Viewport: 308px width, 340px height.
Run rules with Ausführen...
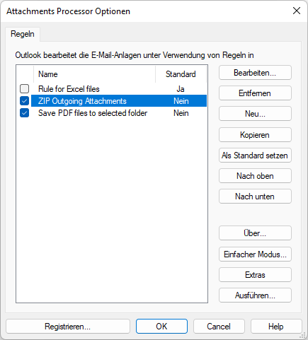tap(255, 295)
